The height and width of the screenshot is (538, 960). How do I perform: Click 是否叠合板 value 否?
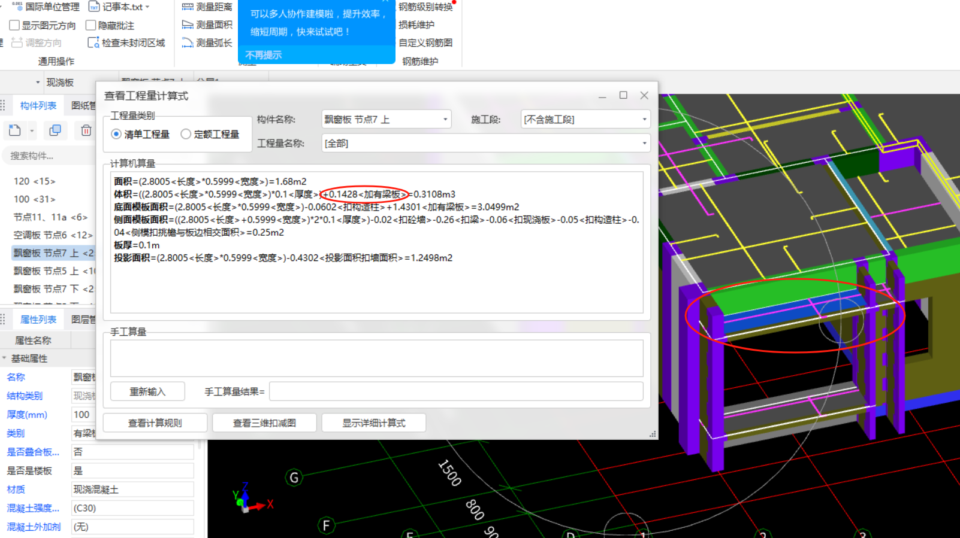coord(132,452)
